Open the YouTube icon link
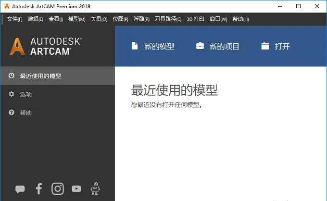This screenshot has height=201, width=327. point(76,189)
